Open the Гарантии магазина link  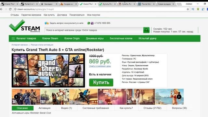pyautogui.click(x=31, y=15)
